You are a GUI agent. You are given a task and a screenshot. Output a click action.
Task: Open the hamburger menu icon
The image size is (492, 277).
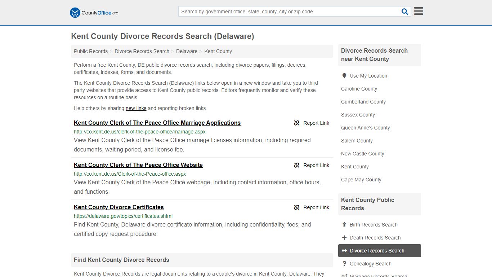tap(419, 11)
